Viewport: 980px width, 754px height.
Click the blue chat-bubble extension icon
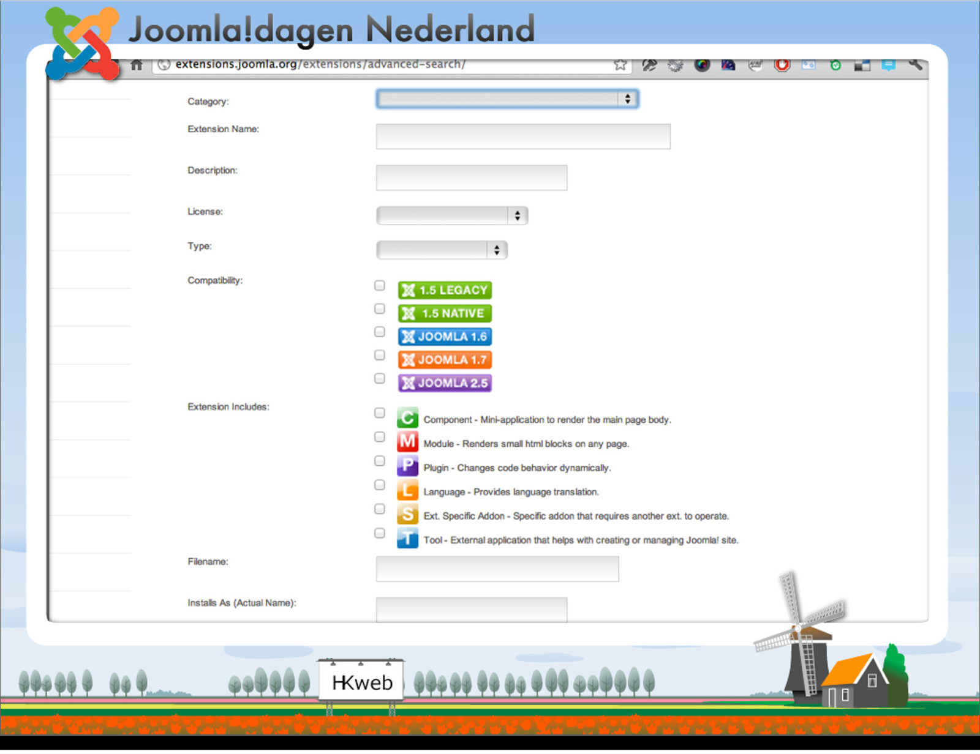pos(889,65)
